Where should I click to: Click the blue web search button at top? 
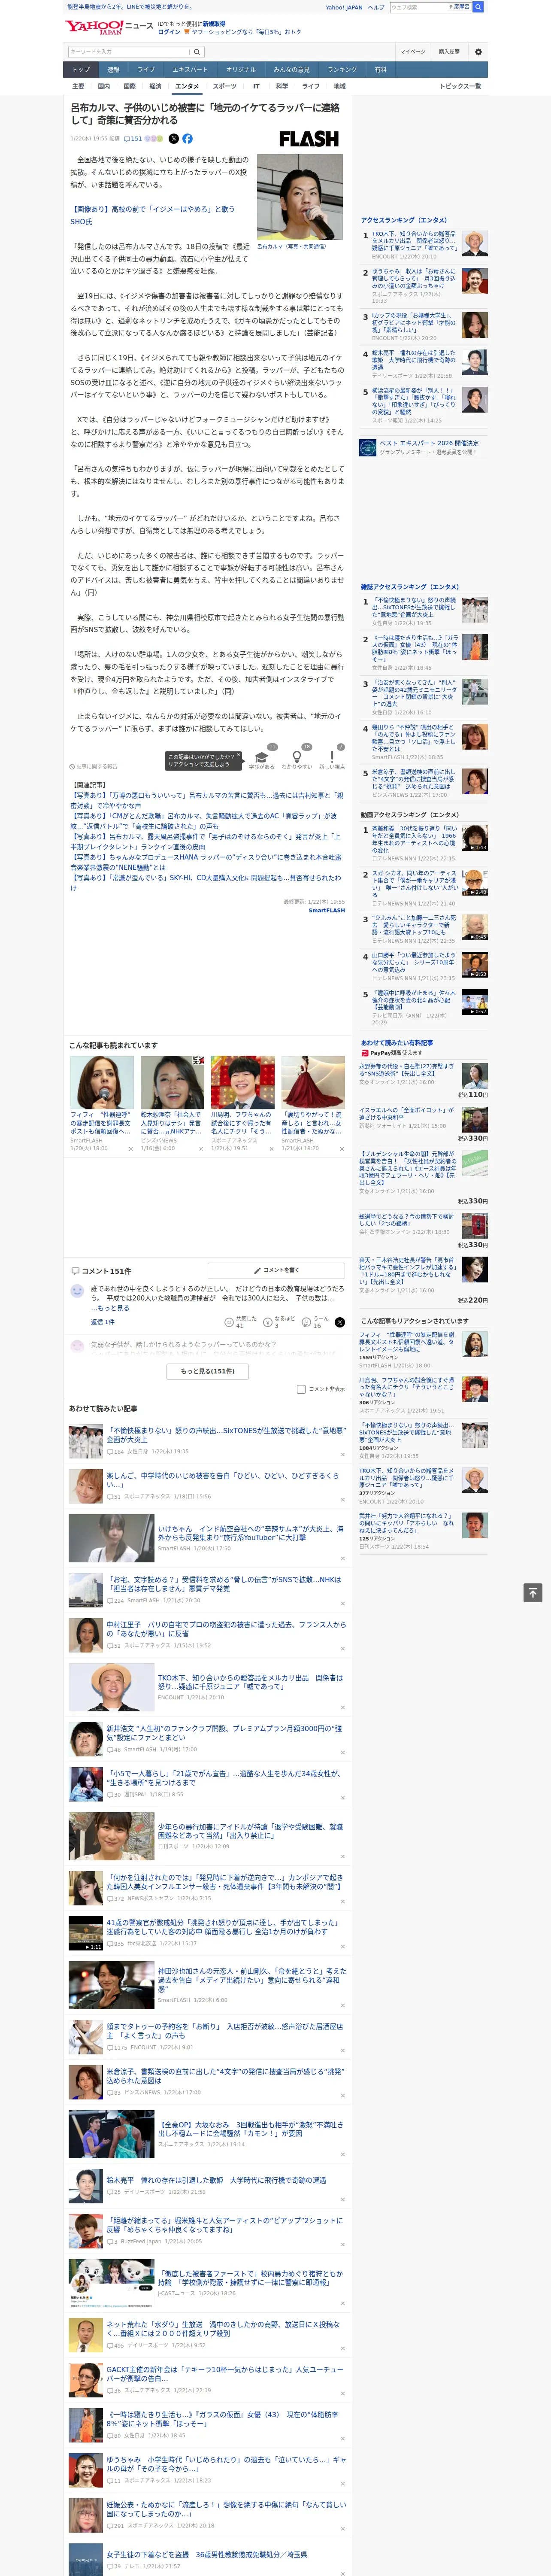(x=478, y=7)
